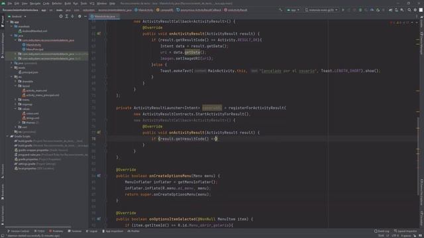Open the motorola device selector dropdown

point(321,10)
